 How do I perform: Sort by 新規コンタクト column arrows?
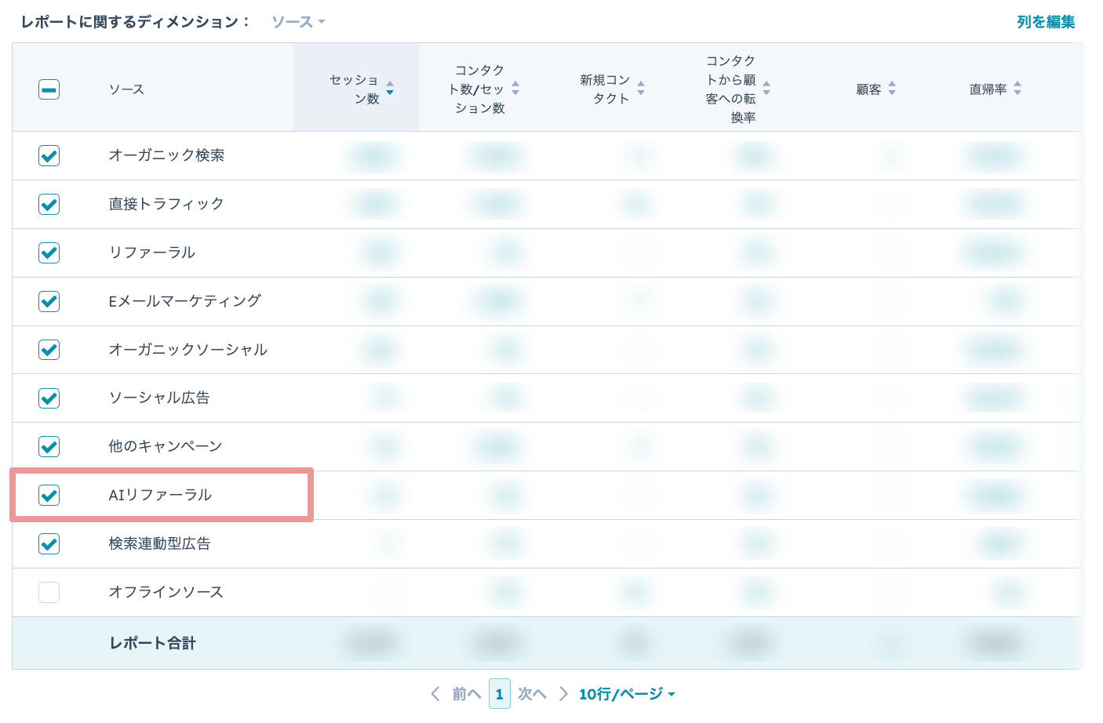pos(641,89)
